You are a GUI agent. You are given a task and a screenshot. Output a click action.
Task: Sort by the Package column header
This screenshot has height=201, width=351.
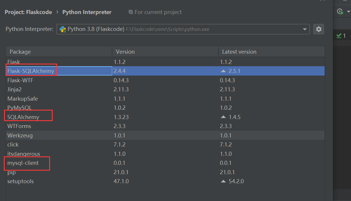(x=59, y=52)
